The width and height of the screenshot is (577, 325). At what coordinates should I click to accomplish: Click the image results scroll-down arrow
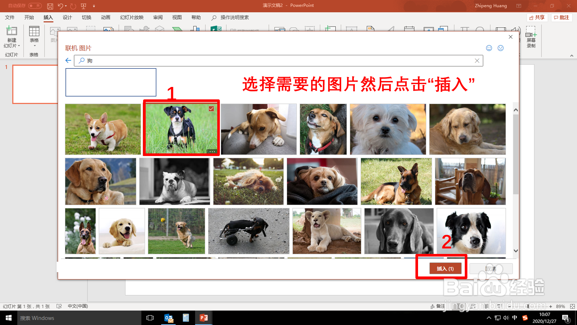click(516, 251)
